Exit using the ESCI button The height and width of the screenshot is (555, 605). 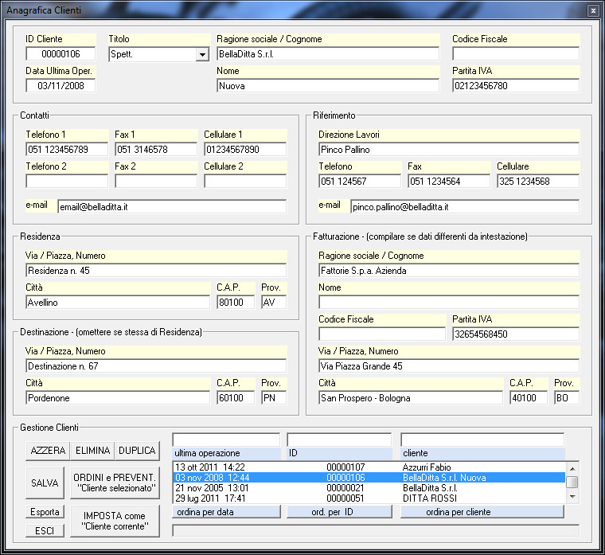pos(45,531)
